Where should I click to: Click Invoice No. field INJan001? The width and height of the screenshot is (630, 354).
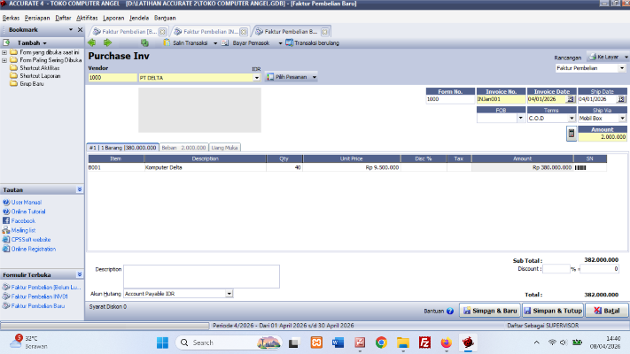pyautogui.click(x=501, y=99)
